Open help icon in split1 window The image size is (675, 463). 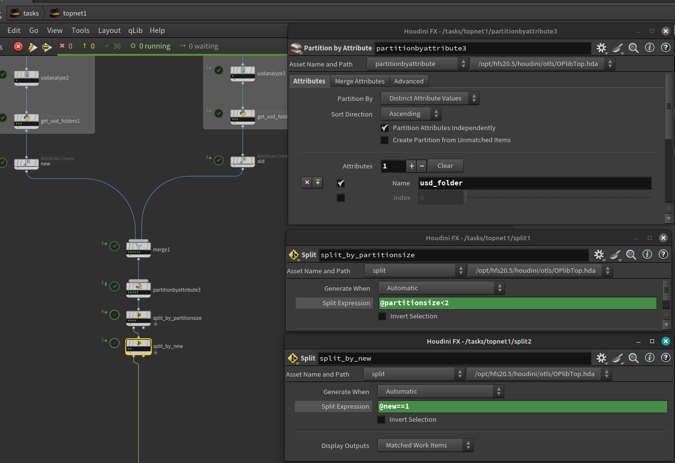pyautogui.click(x=663, y=254)
